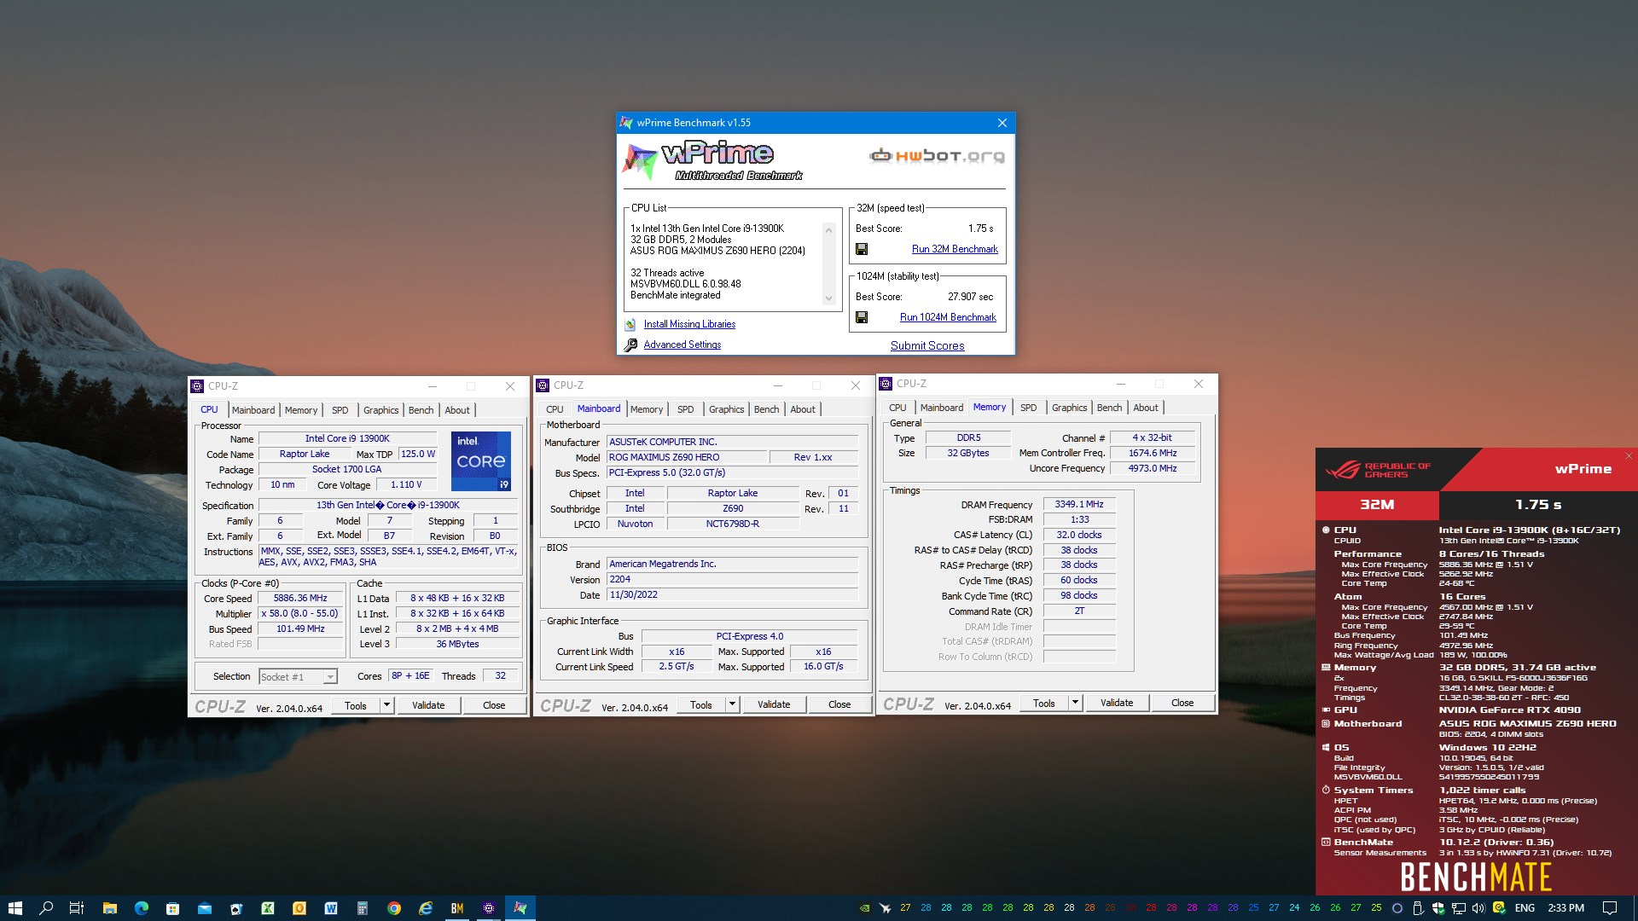Click Tools button in Mainboard CPU-Z window
Viewport: 1638px width, 921px height.
[701, 704]
